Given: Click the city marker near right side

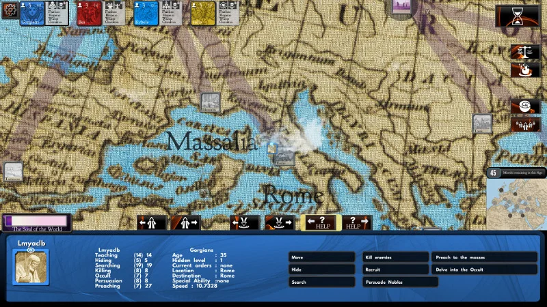Looking at the screenshot, I should 483,123.
